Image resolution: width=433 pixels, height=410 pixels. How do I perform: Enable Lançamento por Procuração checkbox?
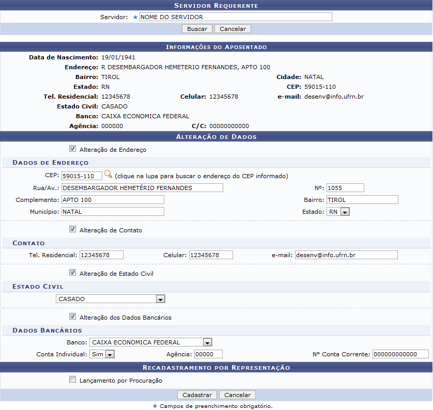pyautogui.click(x=72, y=380)
